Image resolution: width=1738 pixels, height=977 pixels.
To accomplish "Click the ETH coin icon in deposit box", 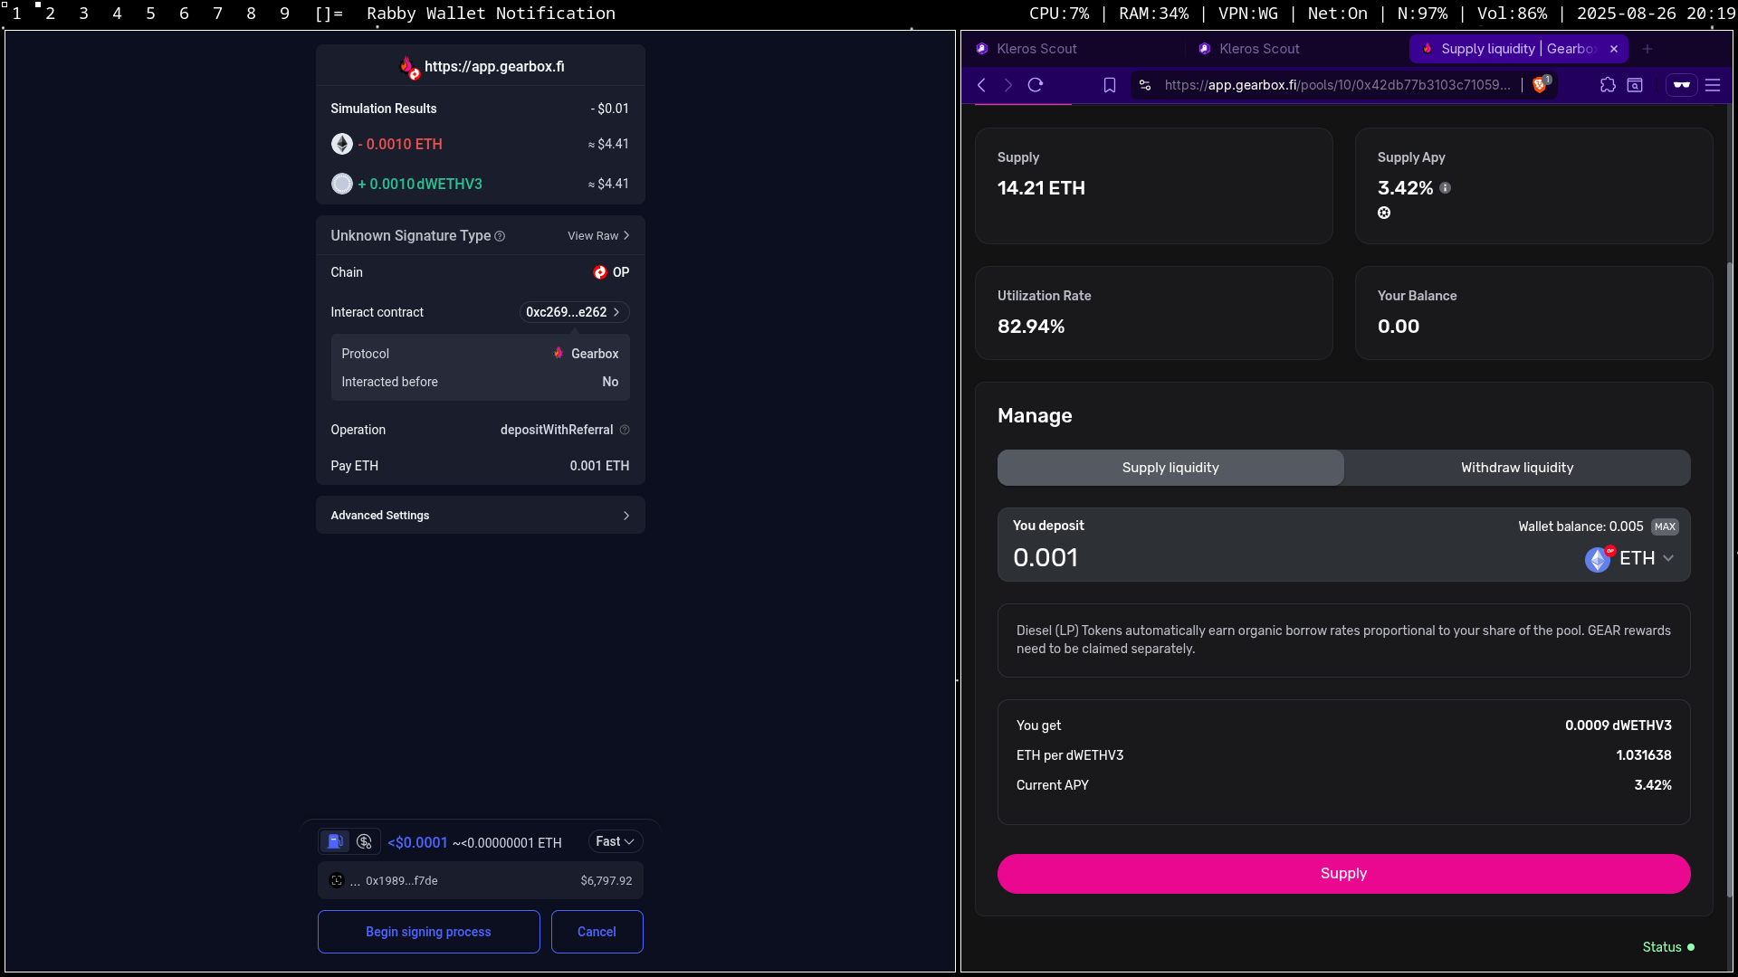I will click(1598, 560).
